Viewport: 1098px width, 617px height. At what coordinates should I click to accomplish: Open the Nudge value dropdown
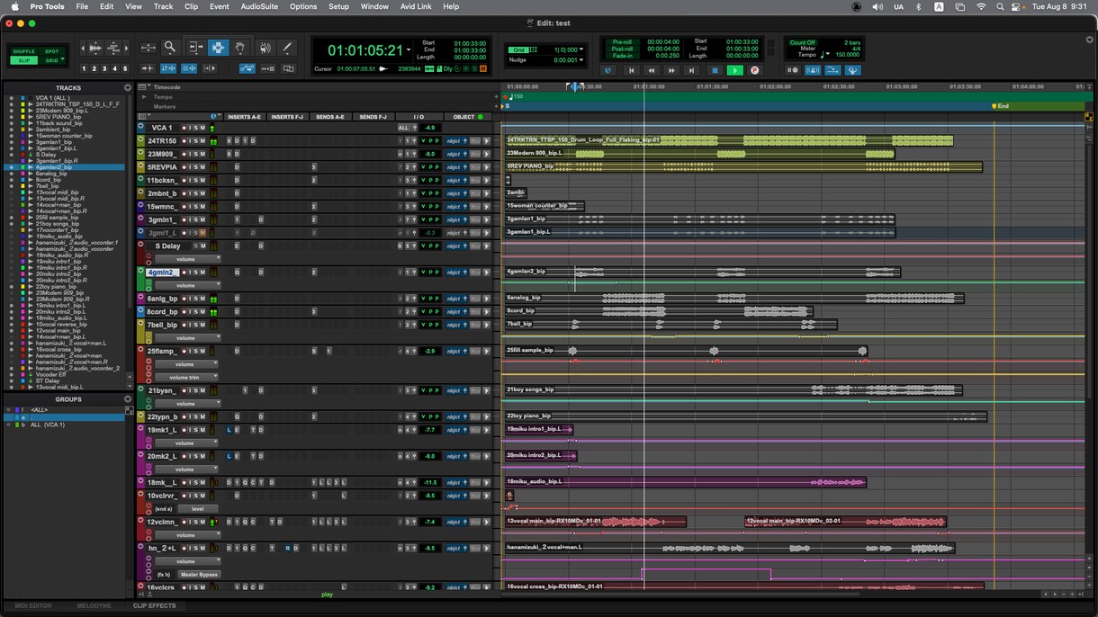[x=581, y=59]
